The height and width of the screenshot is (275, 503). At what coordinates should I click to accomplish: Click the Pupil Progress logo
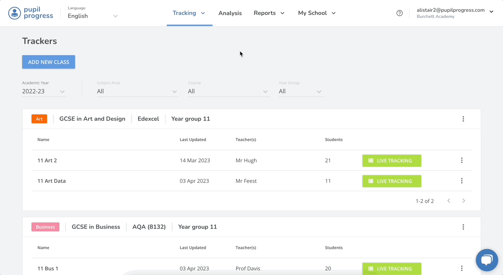(31, 13)
